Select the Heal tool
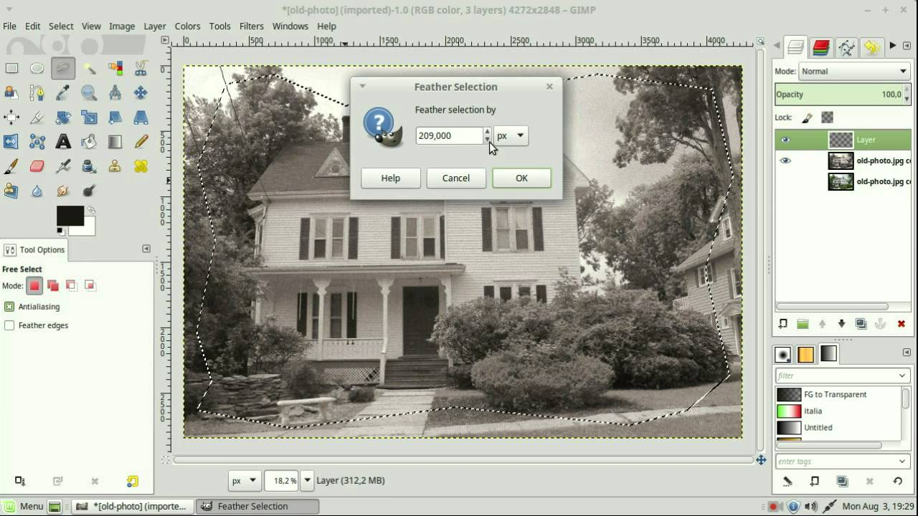The height and width of the screenshot is (516, 918). click(x=141, y=166)
